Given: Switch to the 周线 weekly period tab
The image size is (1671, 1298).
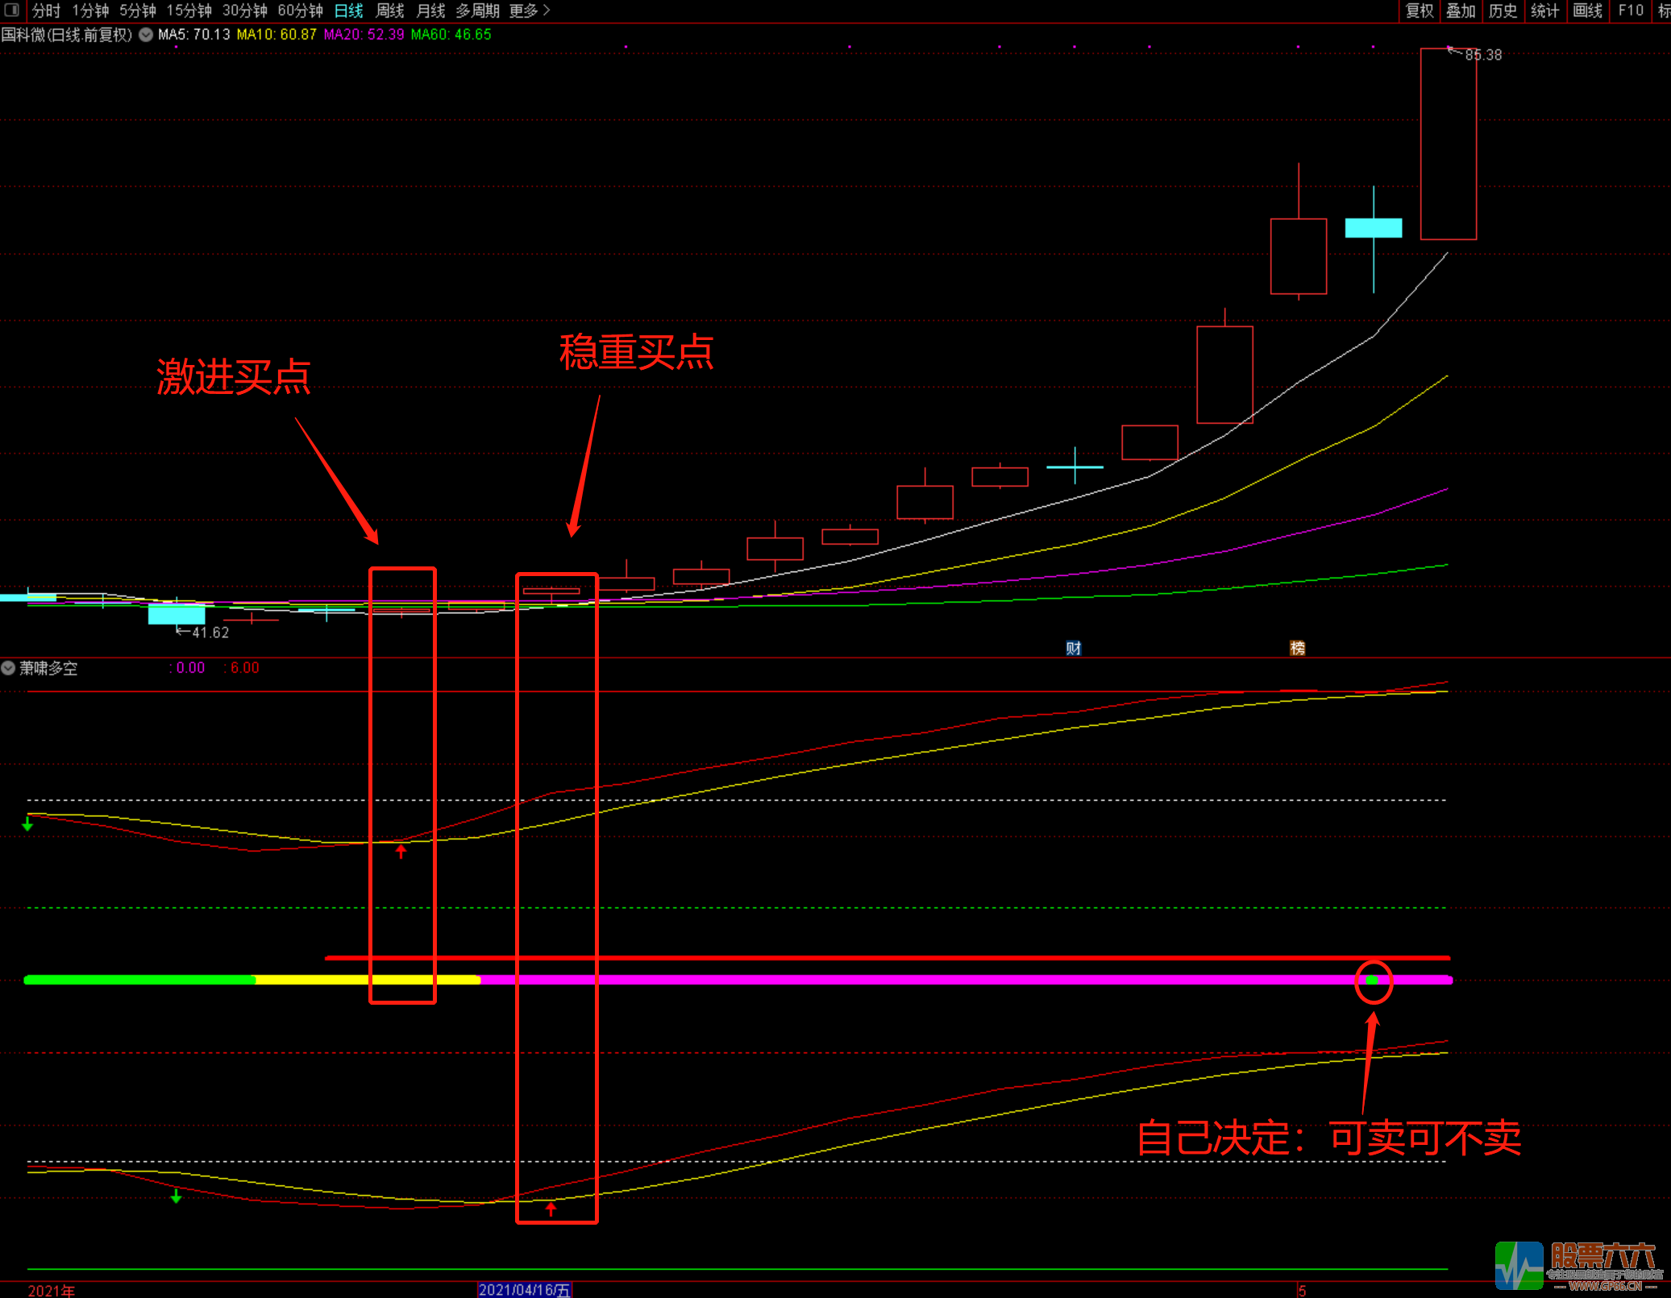Looking at the screenshot, I should 389,10.
